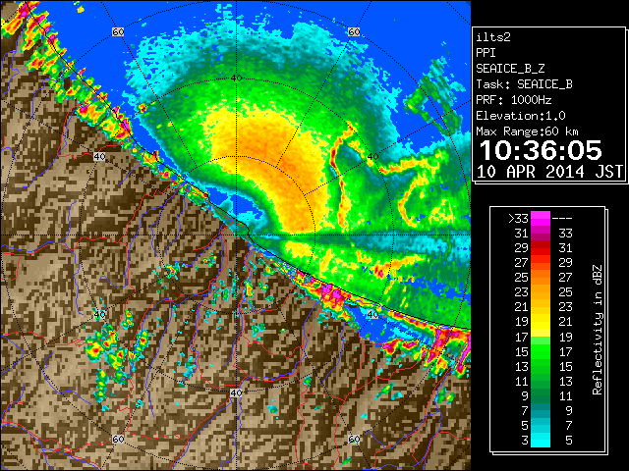Select the "Elevation:1.0" value
The height and width of the screenshot is (471, 629).
[521, 116]
